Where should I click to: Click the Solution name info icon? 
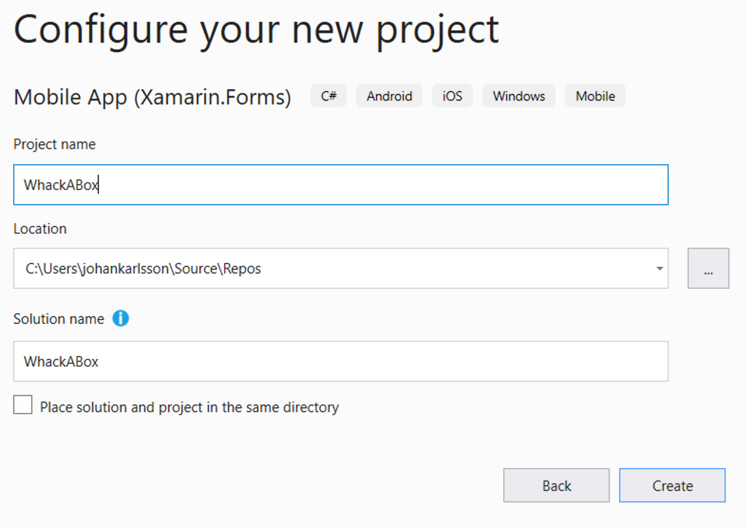pos(121,318)
